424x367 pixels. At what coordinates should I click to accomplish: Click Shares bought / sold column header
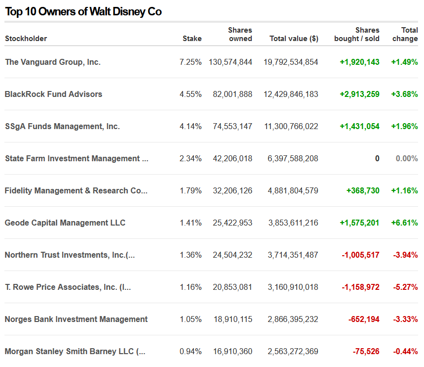pyautogui.click(x=357, y=35)
